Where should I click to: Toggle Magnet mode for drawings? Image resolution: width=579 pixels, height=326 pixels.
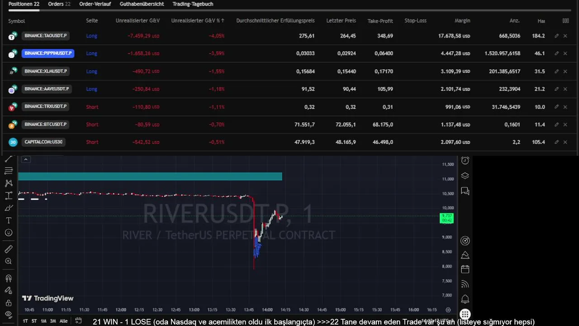click(9, 278)
